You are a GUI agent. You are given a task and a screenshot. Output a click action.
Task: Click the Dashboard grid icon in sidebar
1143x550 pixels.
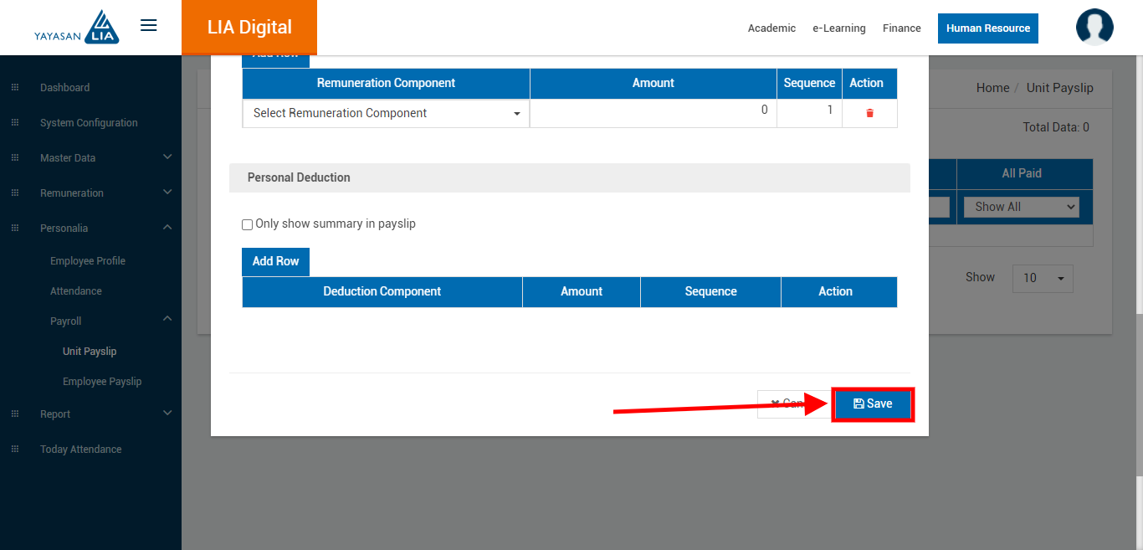(x=15, y=88)
